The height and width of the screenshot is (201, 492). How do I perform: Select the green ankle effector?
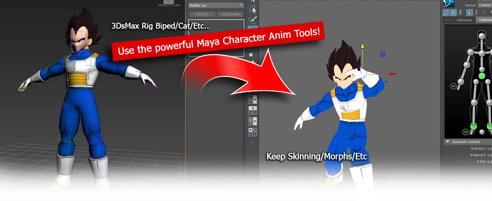473,126
